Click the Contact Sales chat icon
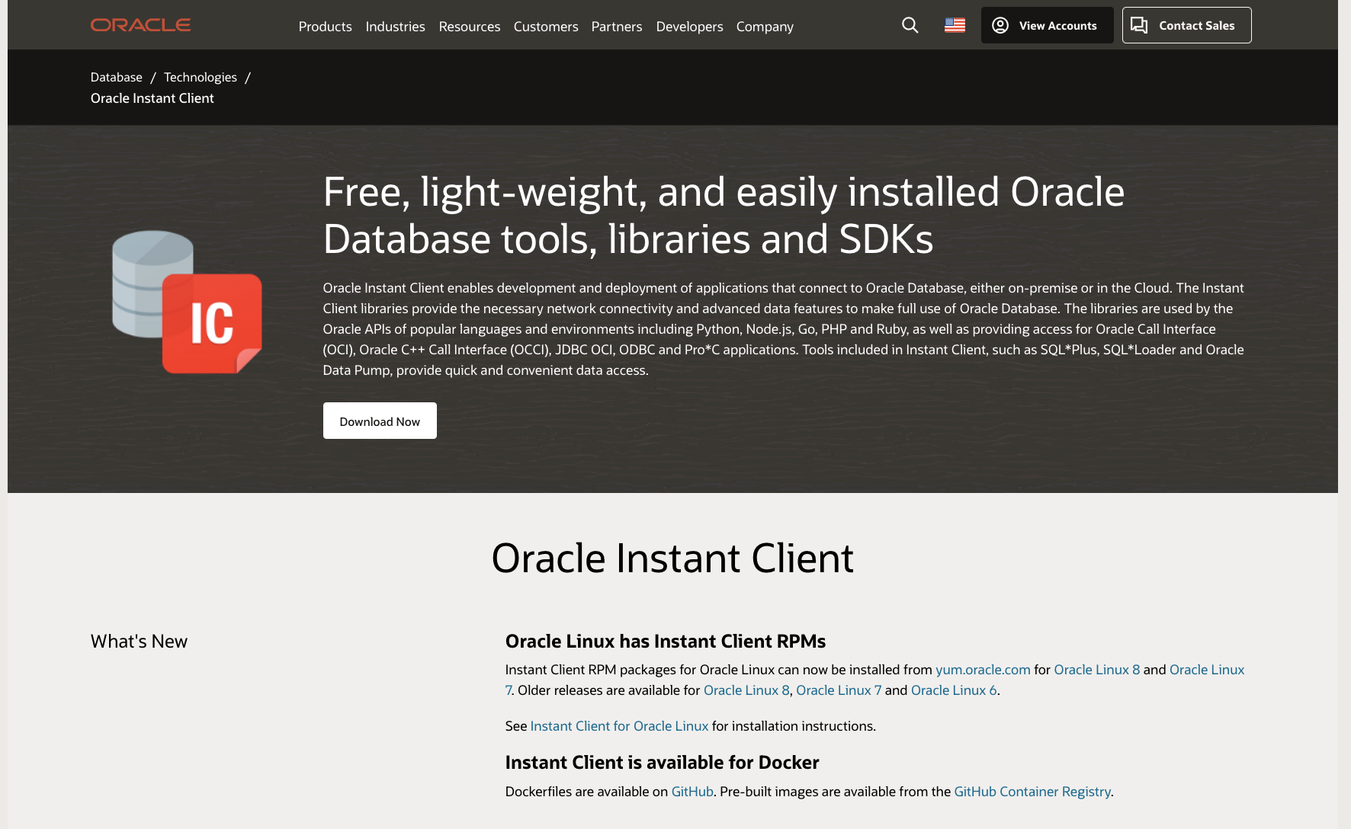 tap(1140, 24)
